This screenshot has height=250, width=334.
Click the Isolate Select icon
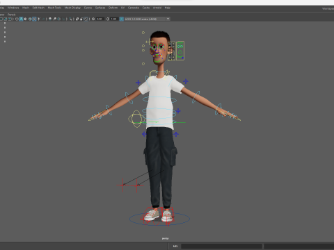point(70,19)
